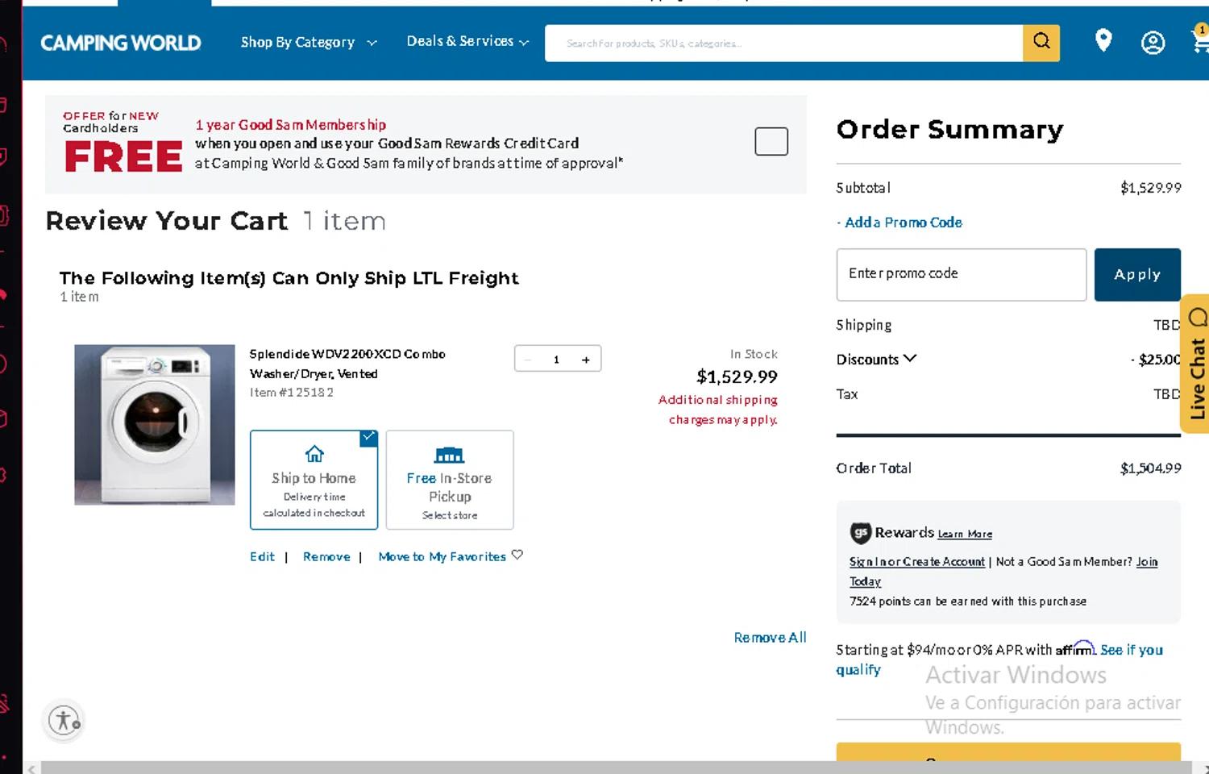Click the Camping World logo
The height and width of the screenshot is (774, 1209).
coord(121,43)
